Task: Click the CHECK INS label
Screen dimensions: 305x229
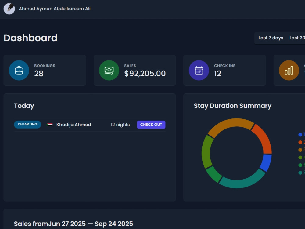Action: (225, 66)
